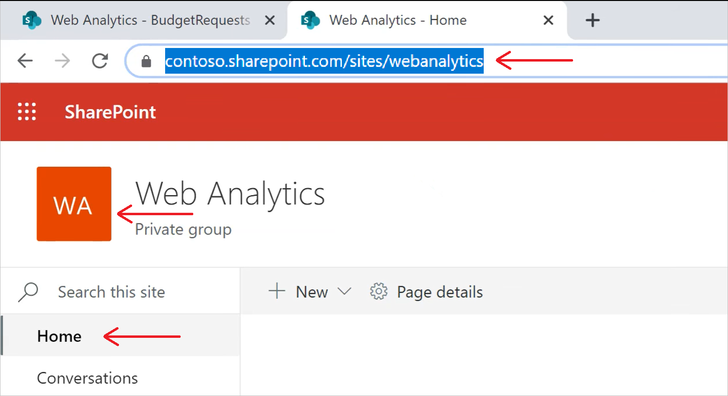
Task: Expand the New command dropdown chevron
Action: (345, 292)
